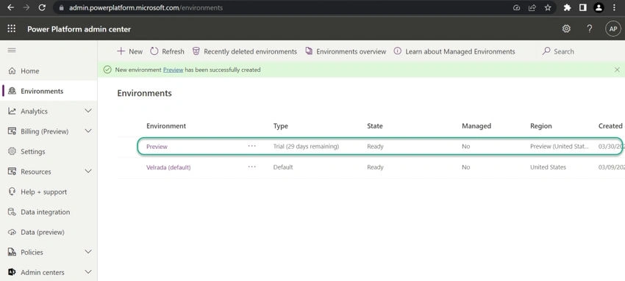Image resolution: width=625 pixels, height=281 pixels.
Task: Click the share page icon in address bar
Action: click(532, 7)
